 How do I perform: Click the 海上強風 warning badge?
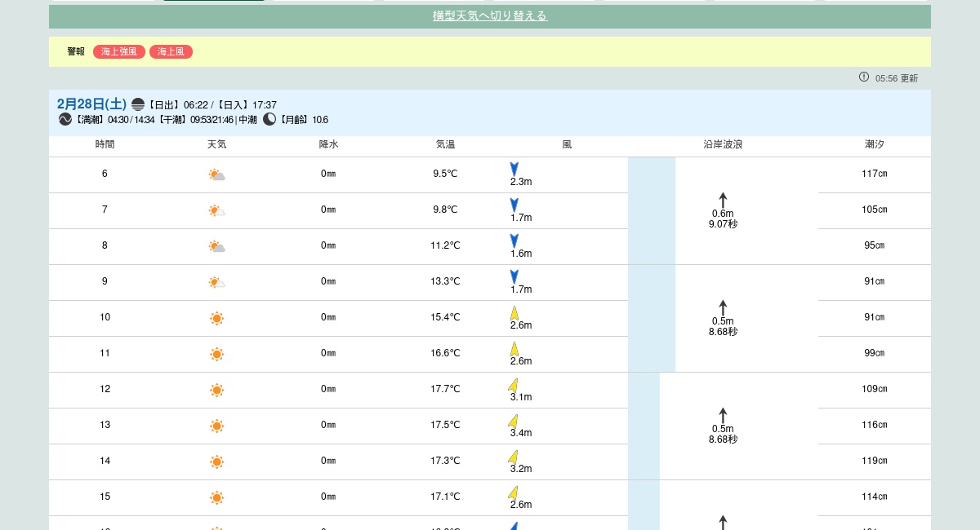pyautogui.click(x=119, y=51)
